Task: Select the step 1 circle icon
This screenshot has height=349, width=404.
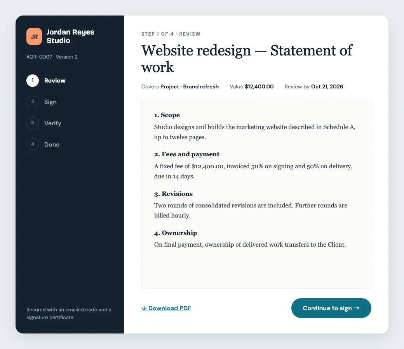Action: point(33,81)
